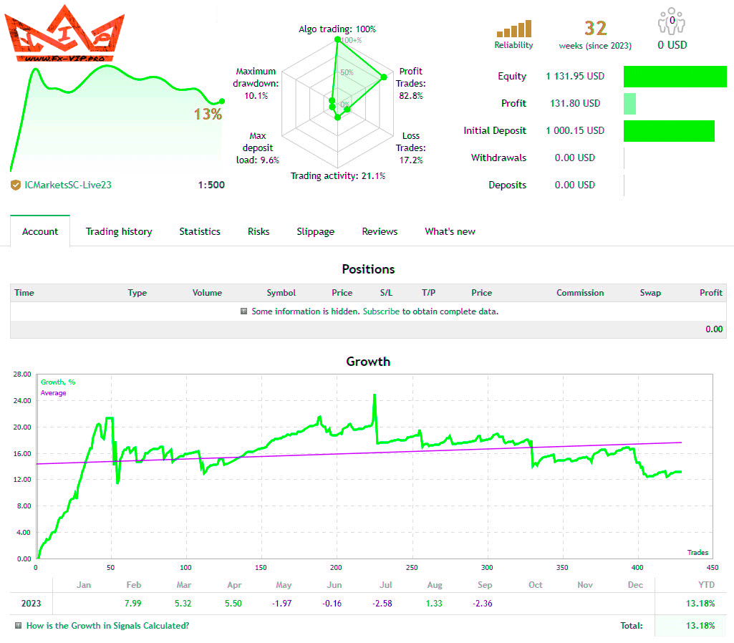The height and width of the screenshot is (643, 734).
Task: Click the ICMarketsSC-Live23 server link
Action: (x=68, y=185)
